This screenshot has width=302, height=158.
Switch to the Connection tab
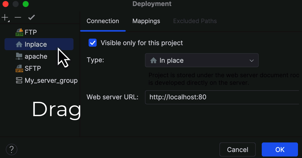click(x=103, y=21)
